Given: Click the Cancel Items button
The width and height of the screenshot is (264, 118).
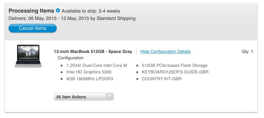Looking at the screenshot, I should (33, 28).
